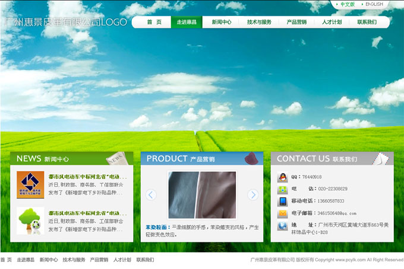
Task: Click the leather product image
Action: tap(202, 196)
